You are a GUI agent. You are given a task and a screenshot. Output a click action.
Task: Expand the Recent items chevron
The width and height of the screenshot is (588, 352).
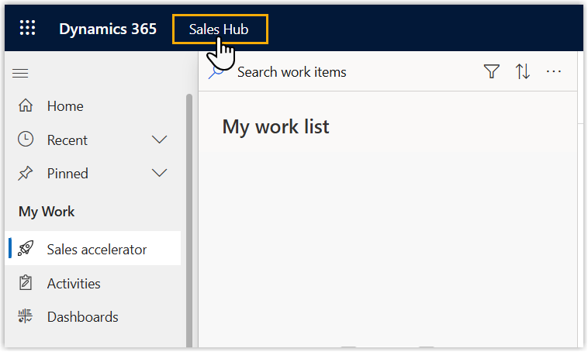[x=159, y=140]
